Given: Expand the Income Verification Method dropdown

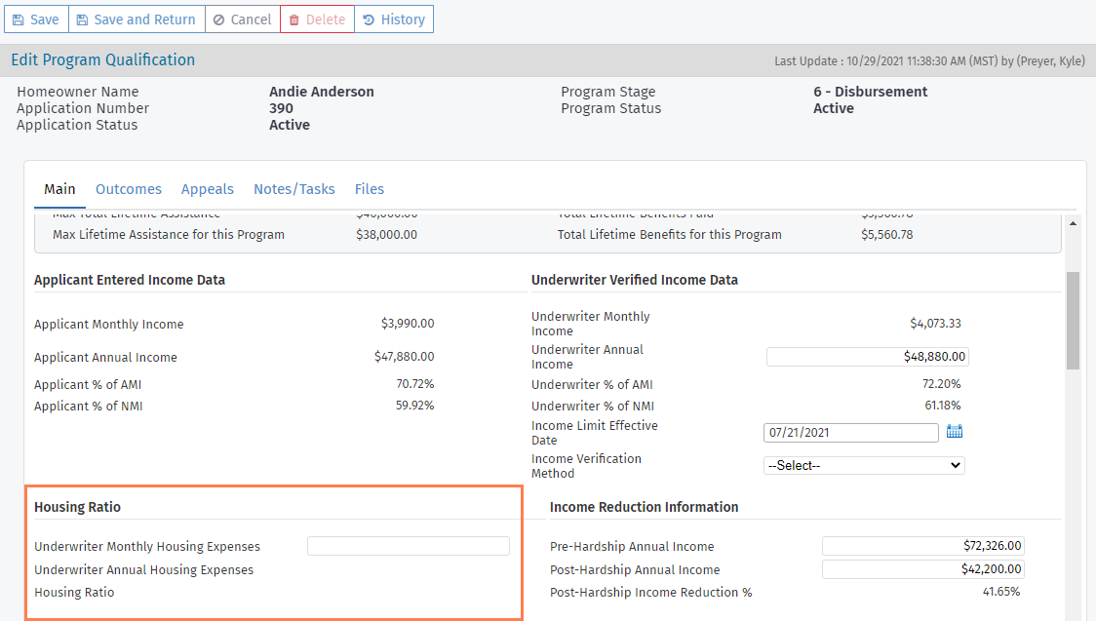Looking at the screenshot, I should point(863,466).
